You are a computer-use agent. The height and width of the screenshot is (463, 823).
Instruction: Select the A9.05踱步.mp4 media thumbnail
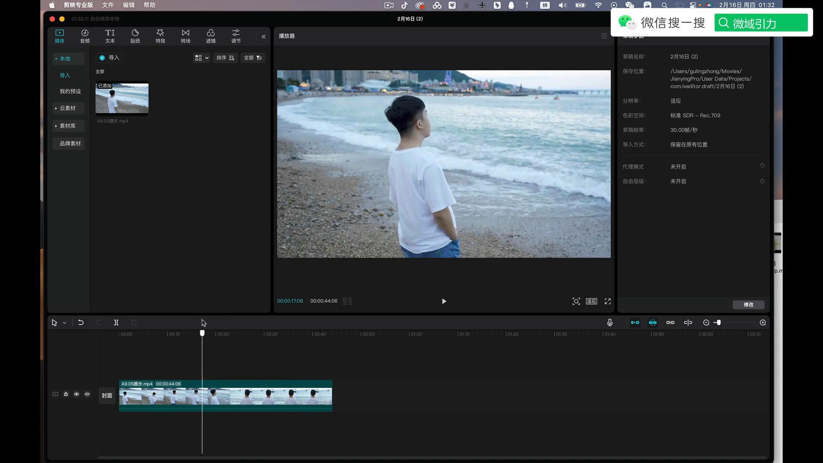pos(122,99)
